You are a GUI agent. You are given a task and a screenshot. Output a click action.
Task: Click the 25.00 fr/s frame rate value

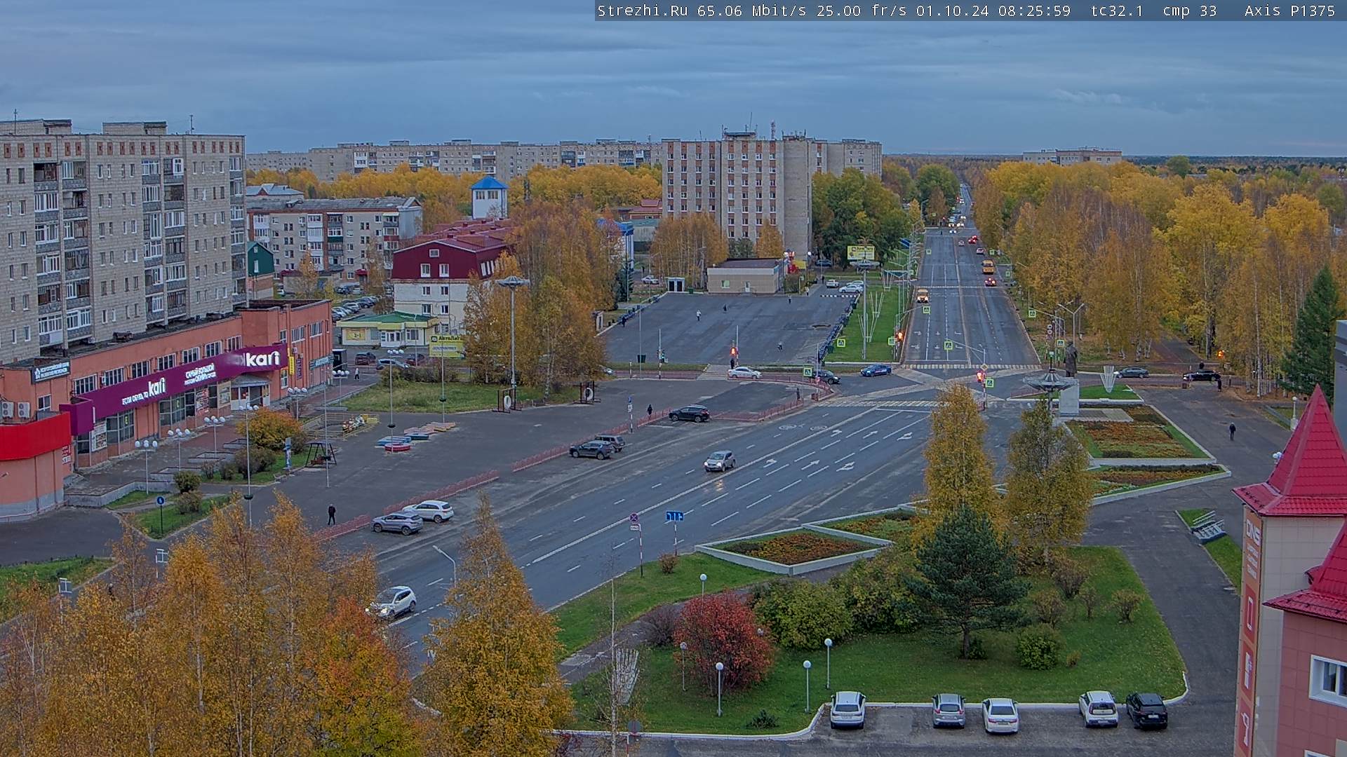(862, 11)
